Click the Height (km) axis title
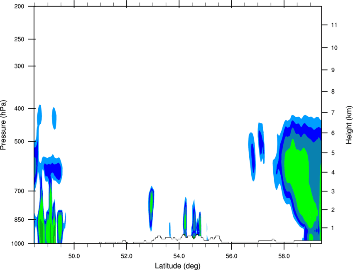Viewport: 353px width, 270px height. [x=349, y=125]
